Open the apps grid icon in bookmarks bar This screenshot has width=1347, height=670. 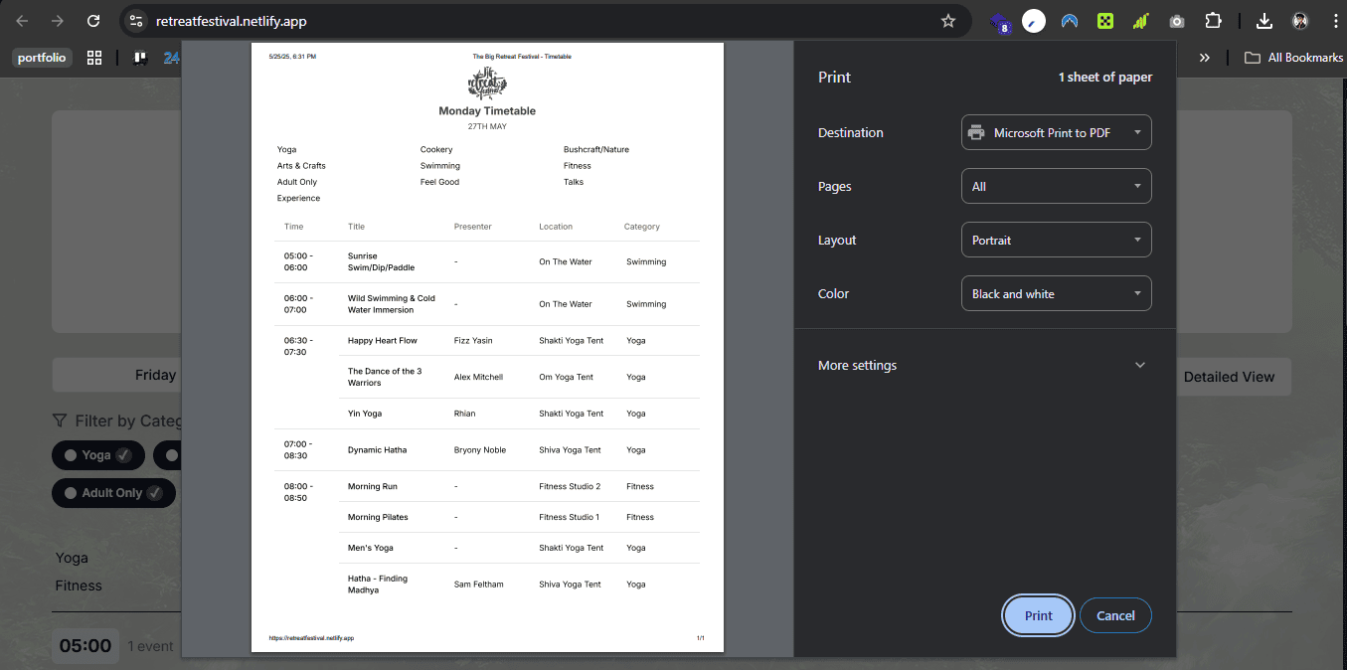click(94, 58)
